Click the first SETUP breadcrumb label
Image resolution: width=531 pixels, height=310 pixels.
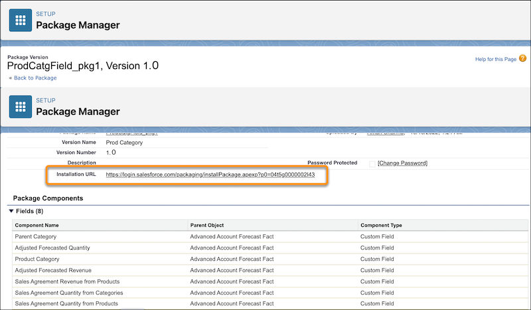point(46,14)
